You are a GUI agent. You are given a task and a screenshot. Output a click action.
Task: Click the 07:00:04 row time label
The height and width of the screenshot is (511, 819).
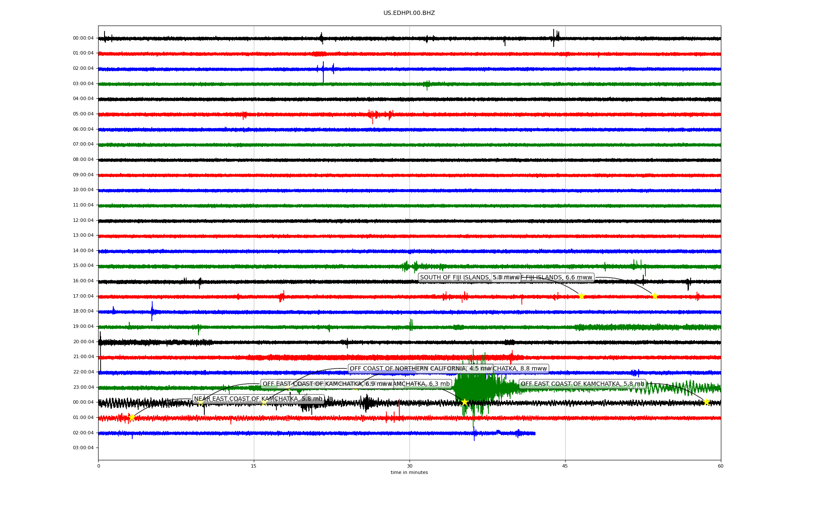tap(83, 144)
